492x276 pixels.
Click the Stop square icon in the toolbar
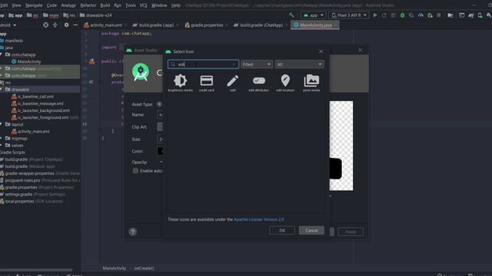click(439, 15)
